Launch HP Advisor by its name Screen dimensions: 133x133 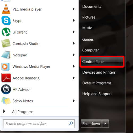pos(22,90)
